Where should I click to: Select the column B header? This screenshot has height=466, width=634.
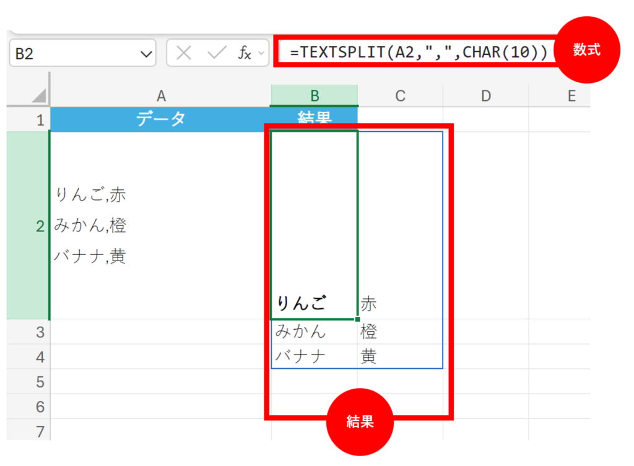point(315,95)
